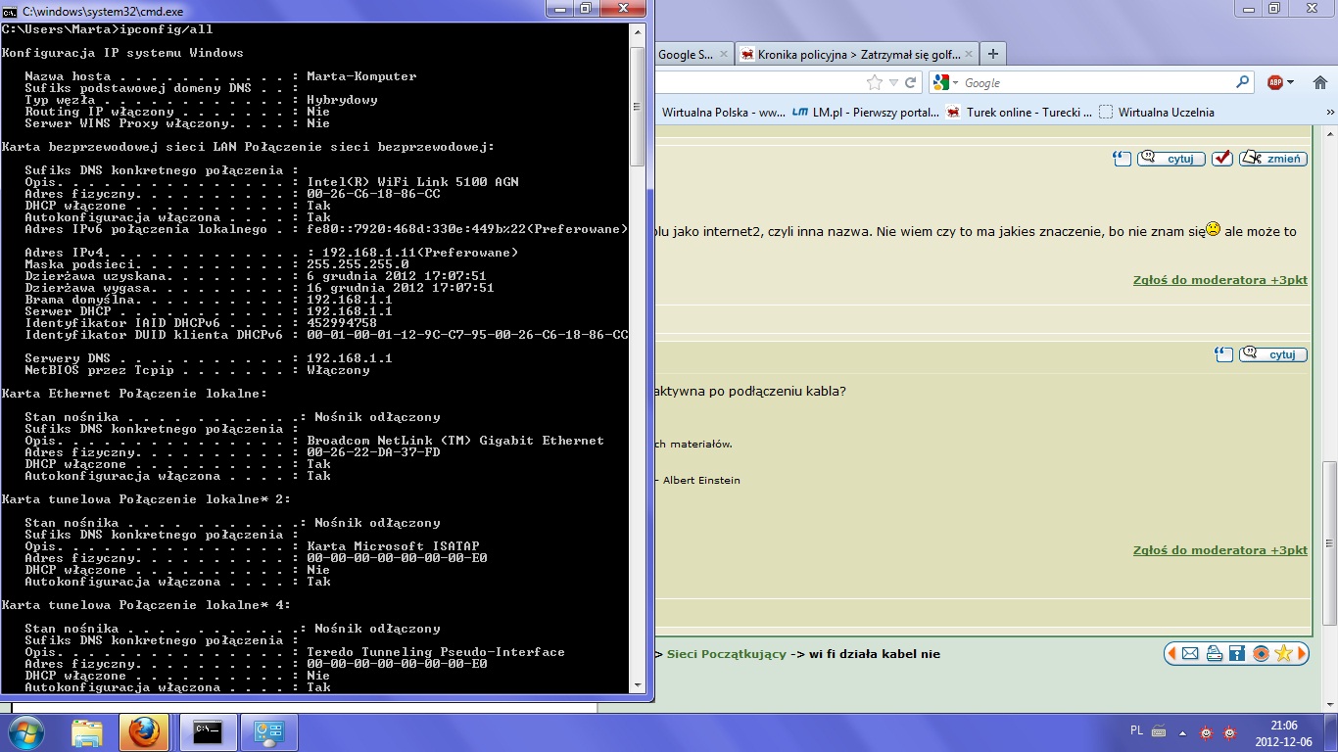Click the Control Panel taskbar button
The height and width of the screenshot is (752, 1338).
pos(267,732)
